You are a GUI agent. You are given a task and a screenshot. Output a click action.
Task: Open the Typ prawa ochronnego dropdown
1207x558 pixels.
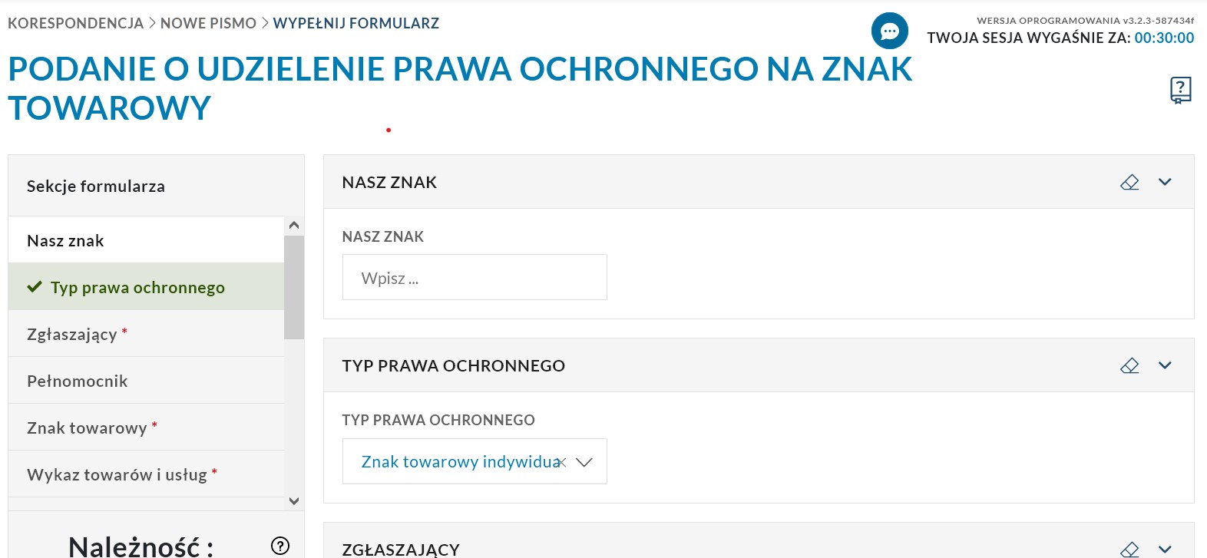tap(584, 462)
